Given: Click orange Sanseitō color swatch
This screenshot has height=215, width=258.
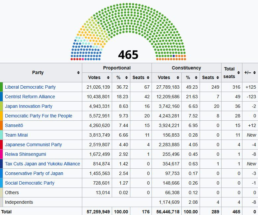Looking at the screenshot, I should pos(1,125).
